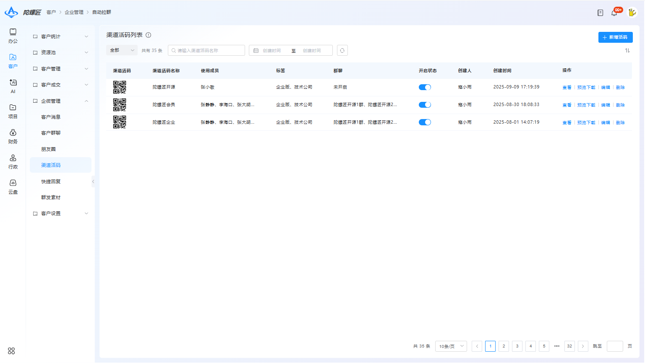This screenshot has height=363, width=645.
Task: Go to page 2
Action: coord(504,346)
